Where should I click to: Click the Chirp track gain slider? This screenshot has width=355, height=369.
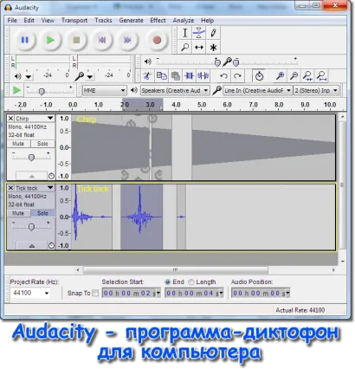[x=31, y=158]
